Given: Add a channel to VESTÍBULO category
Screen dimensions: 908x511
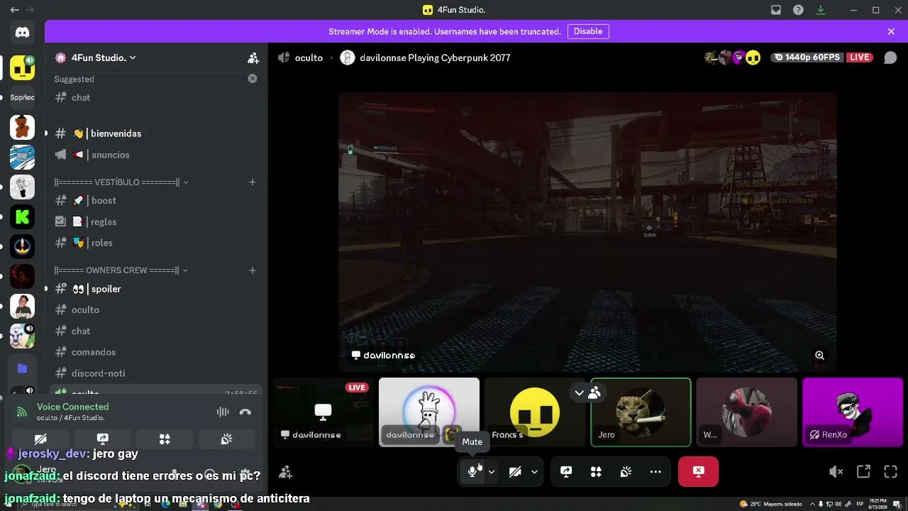Looking at the screenshot, I should (252, 182).
